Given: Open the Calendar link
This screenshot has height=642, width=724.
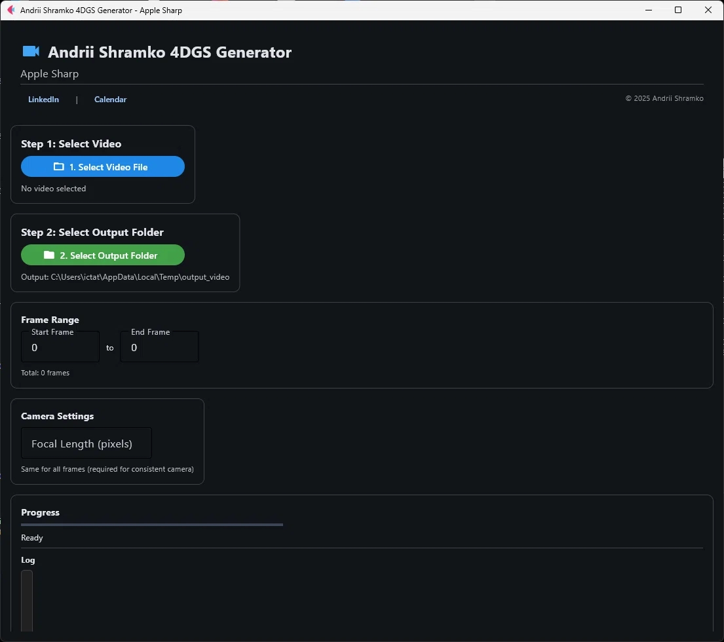Looking at the screenshot, I should (x=110, y=99).
